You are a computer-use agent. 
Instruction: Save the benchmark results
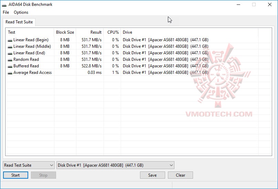152,175
